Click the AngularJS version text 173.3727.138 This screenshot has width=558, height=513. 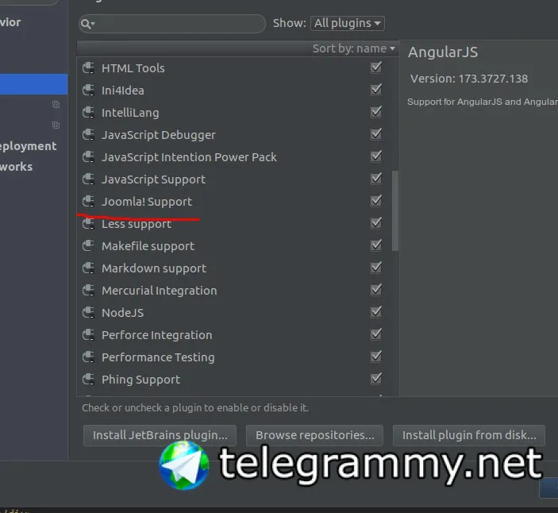pyautogui.click(x=493, y=79)
